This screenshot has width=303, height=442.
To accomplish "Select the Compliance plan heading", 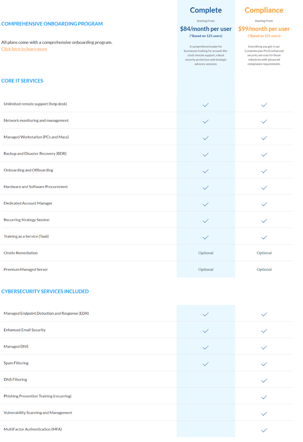I will click(x=263, y=10).
